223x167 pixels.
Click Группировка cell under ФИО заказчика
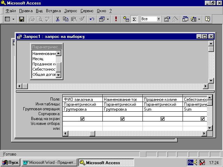(x=83, y=109)
